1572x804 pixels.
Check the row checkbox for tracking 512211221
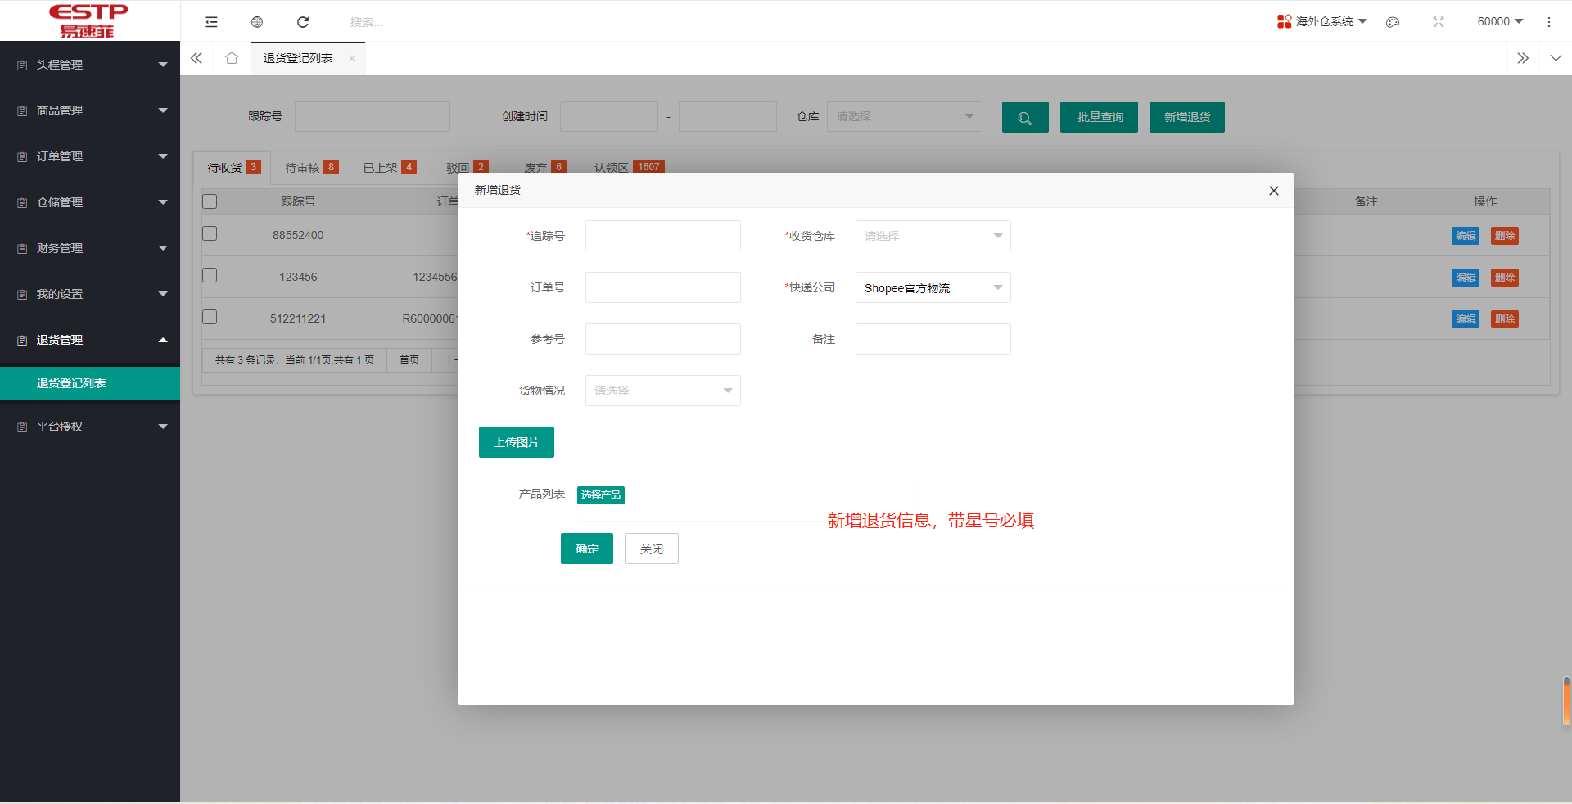point(210,317)
